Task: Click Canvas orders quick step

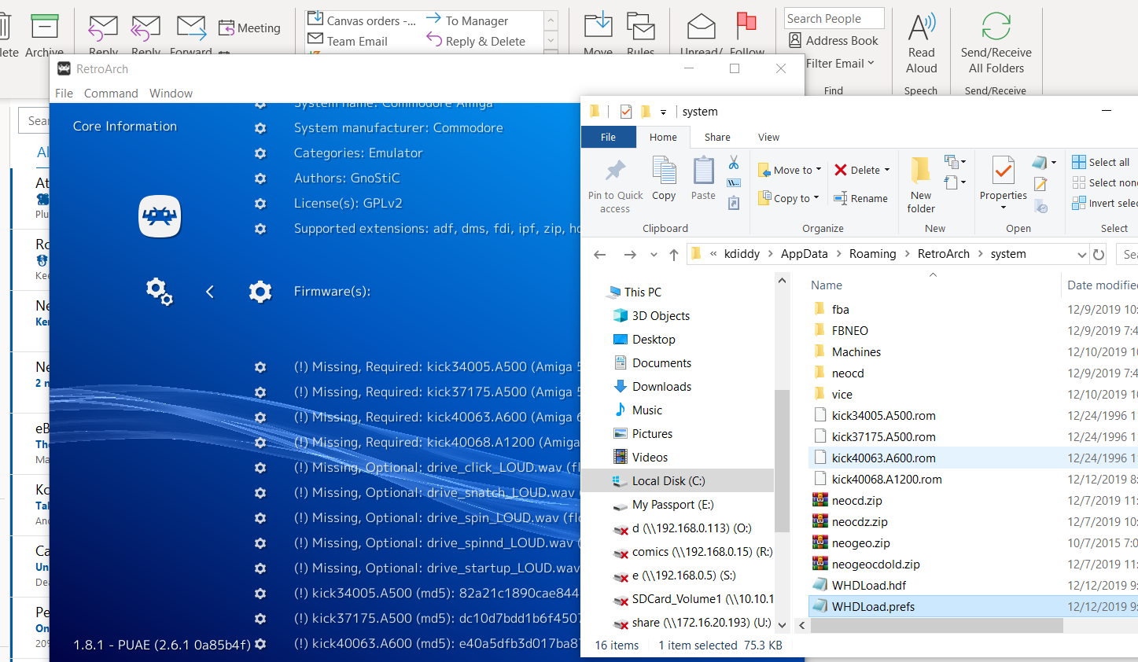Action: pos(362,20)
